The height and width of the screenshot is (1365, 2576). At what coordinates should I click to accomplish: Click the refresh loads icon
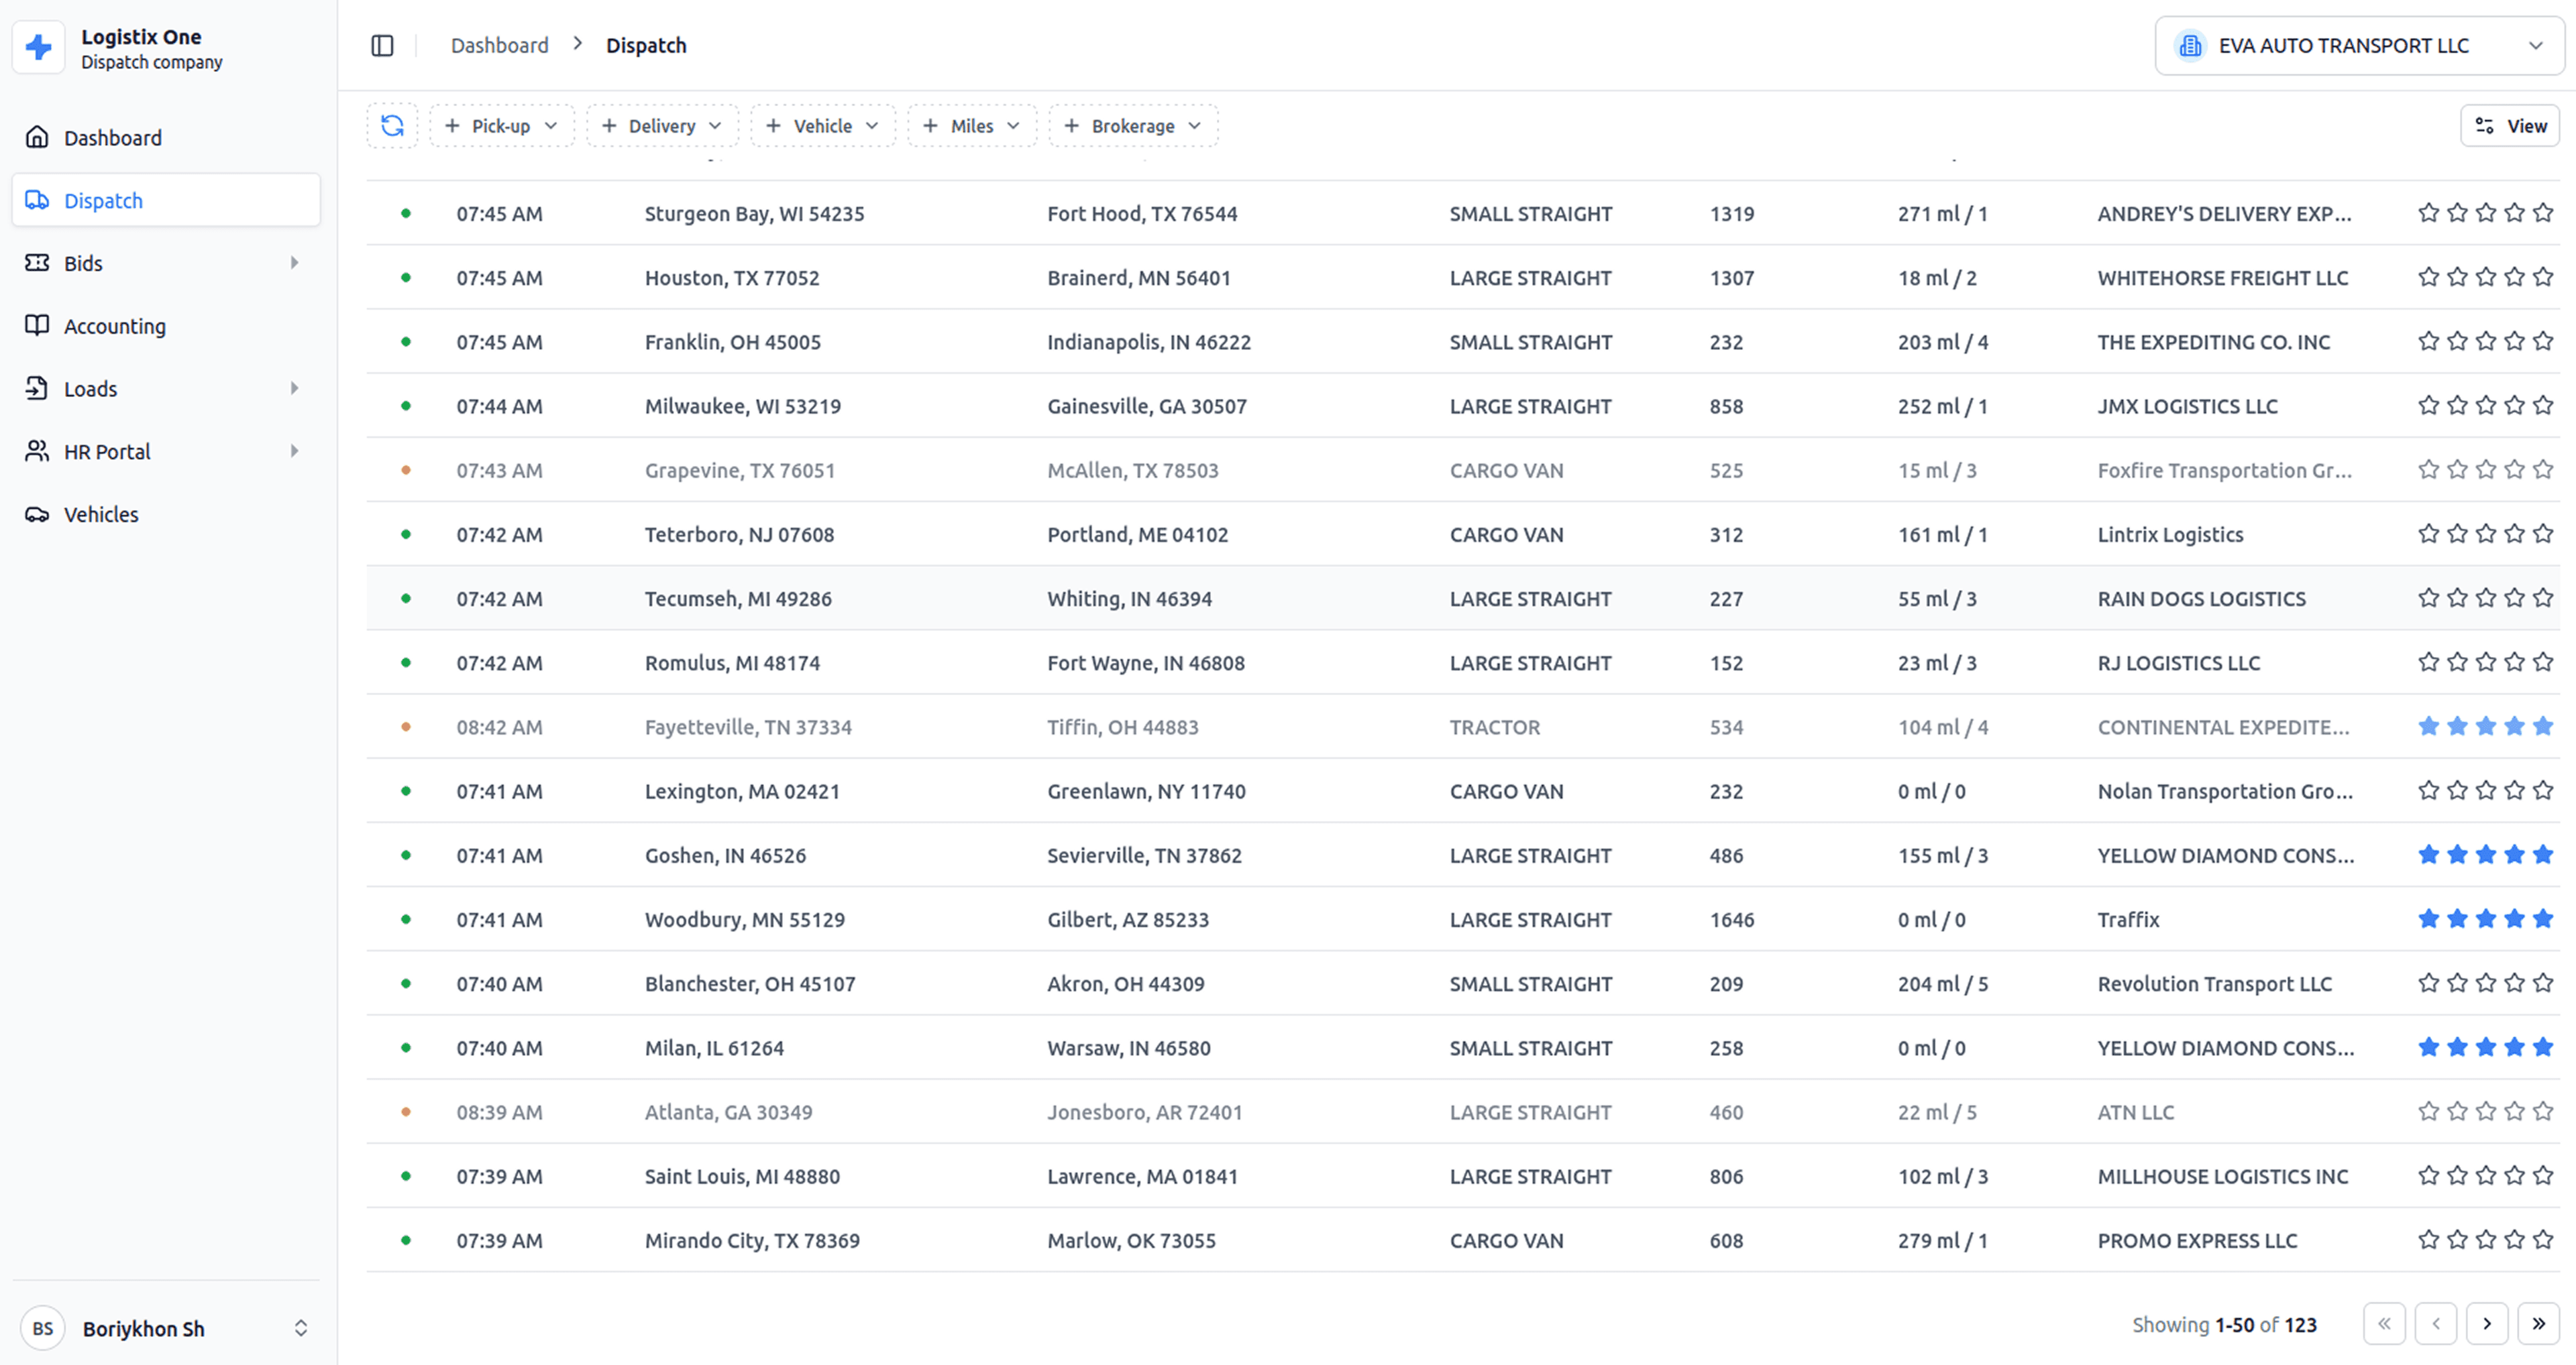pos(392,126)
